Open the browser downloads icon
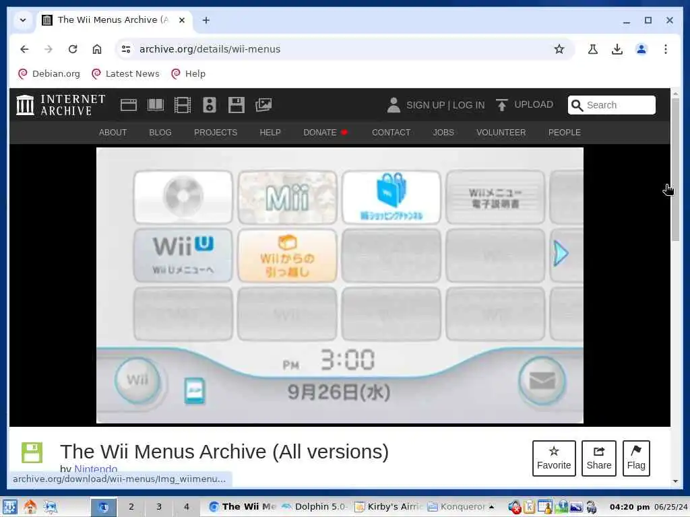 coord(617,49)
